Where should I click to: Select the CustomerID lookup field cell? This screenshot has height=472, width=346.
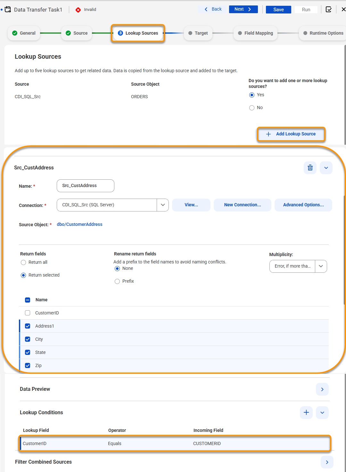click(x=35, y=443)
